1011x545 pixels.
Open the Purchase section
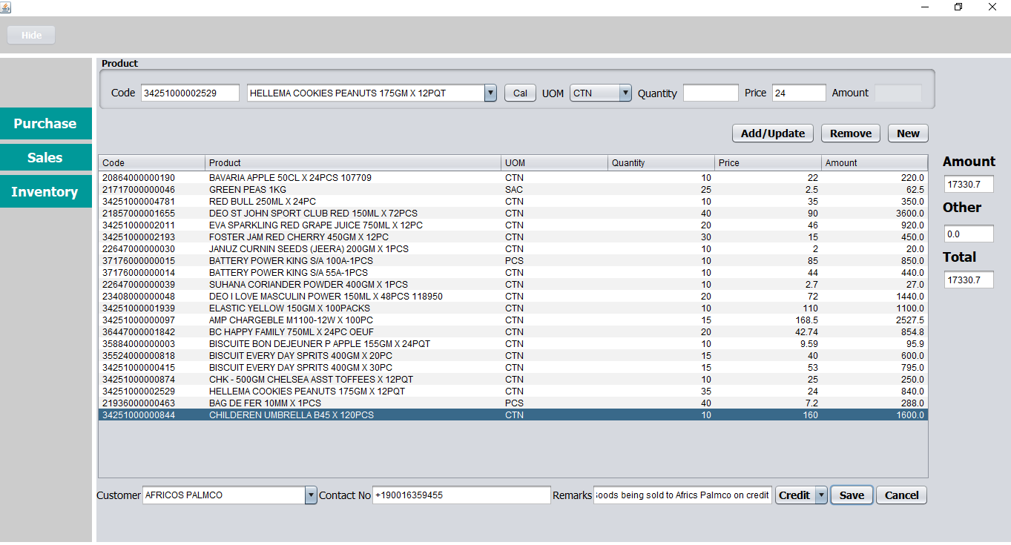point(45,123)
